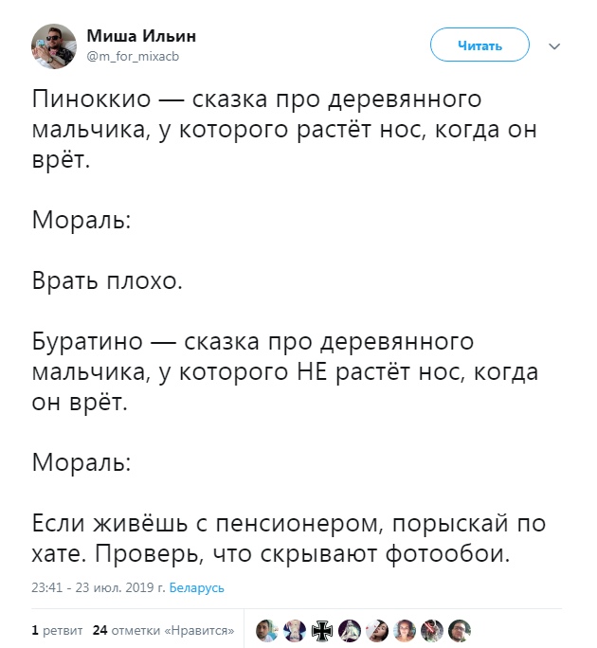This screenshot has height=648, width=597.
Task: Open Миша Ильин's profile photo
Action: coord(53,45)
